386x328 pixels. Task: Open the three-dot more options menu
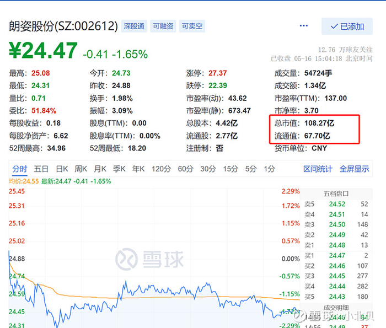303,26
